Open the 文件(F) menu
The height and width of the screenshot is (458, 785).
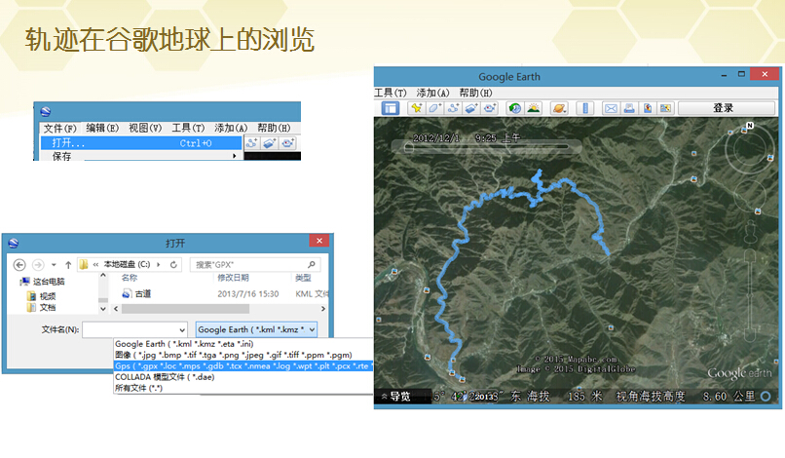pyautogui.click(x=59, y=129)
